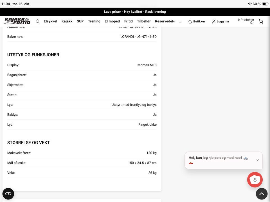Click the 'Mål på eske:' label
Screen dimensions: 270x202
[17, 163]
